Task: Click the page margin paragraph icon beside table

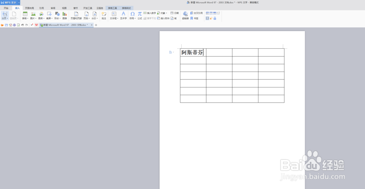Action: point(170,52)
